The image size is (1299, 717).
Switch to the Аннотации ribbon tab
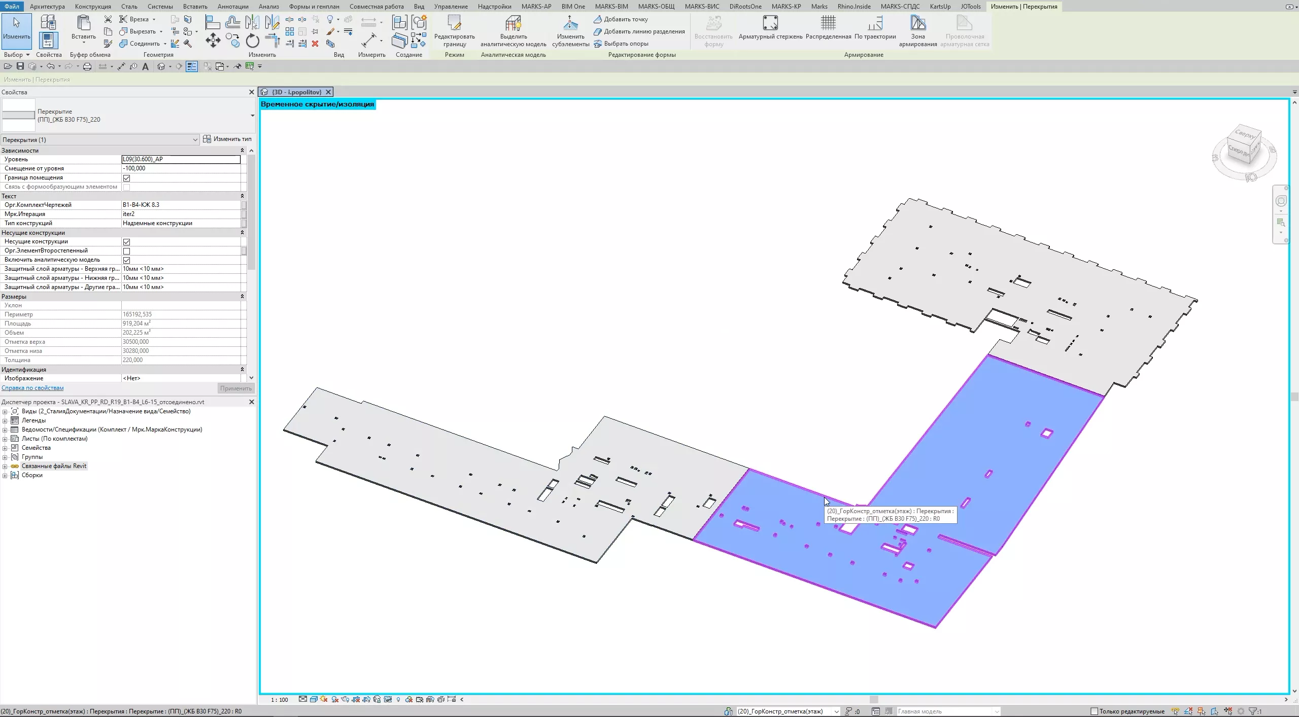[233, 7]
